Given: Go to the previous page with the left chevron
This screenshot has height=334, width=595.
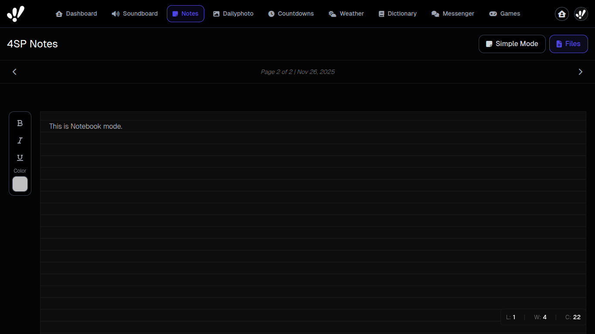Looking at the screenshot, I should click(14, 71).
